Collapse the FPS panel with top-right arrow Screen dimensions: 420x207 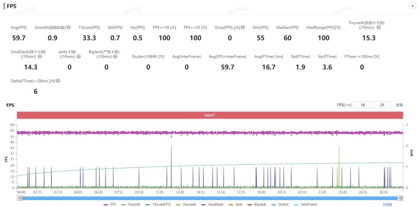pyautogui.click(x=412, y=6)
